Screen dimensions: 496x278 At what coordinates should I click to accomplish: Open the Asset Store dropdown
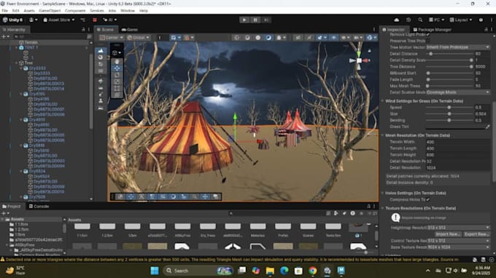[59, 20]
